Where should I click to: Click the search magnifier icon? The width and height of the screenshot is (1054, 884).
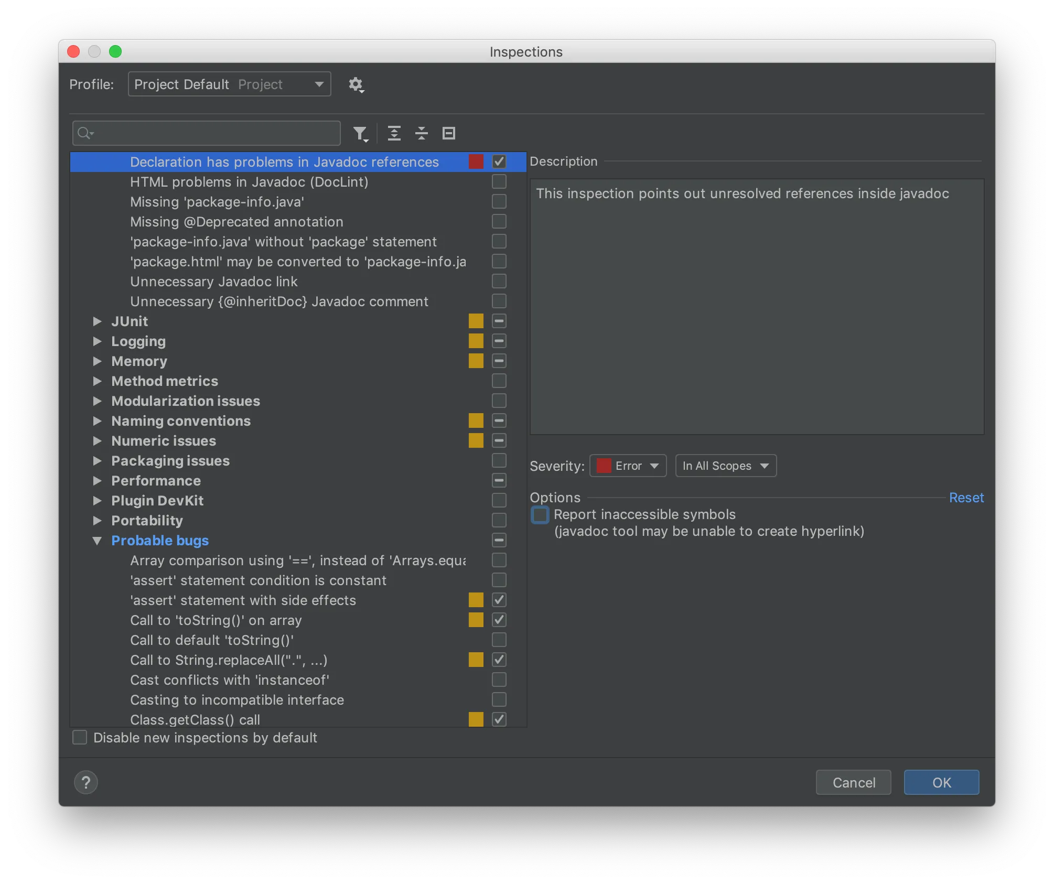tap(84, 133)
